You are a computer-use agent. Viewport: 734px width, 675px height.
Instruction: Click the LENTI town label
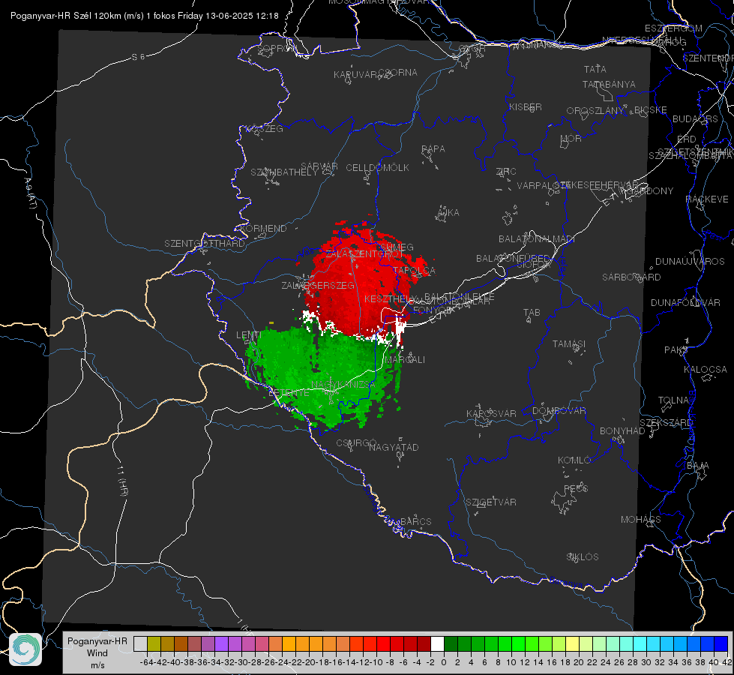[x=249, y=335]
